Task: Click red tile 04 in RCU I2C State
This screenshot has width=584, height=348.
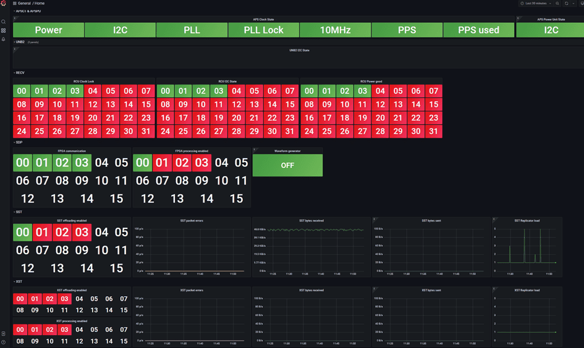Action: coord(237,91)
